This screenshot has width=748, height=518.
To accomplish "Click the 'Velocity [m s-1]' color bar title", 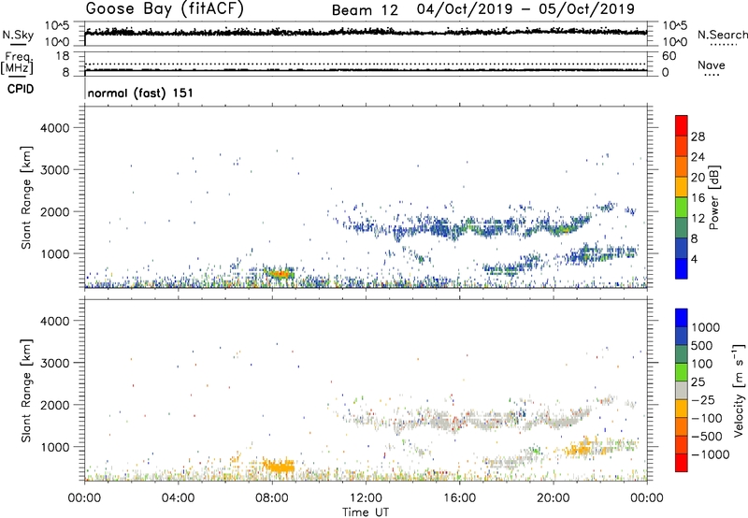I will (x=739, y=390).
